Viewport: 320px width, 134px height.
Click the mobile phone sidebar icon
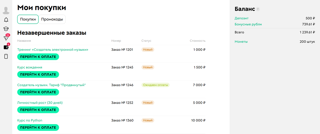[x=6, y=56]
